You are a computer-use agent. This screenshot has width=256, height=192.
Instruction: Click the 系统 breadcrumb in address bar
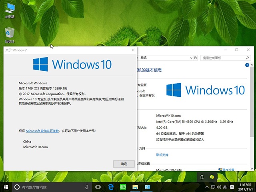point(143,58)
